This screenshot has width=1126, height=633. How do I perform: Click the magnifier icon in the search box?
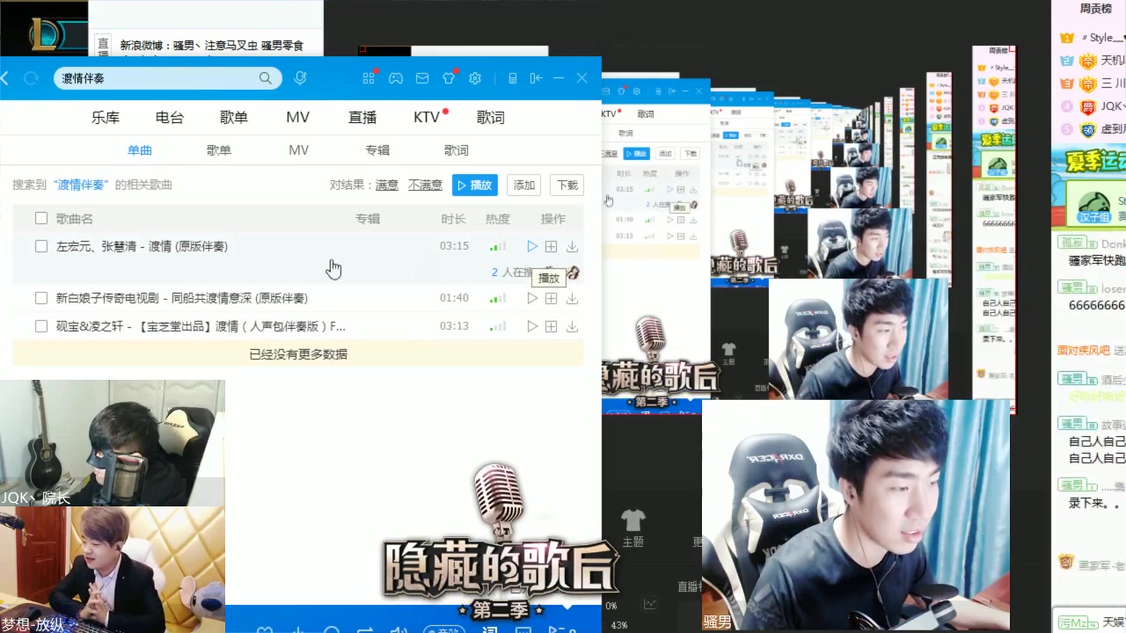point(265,78)
